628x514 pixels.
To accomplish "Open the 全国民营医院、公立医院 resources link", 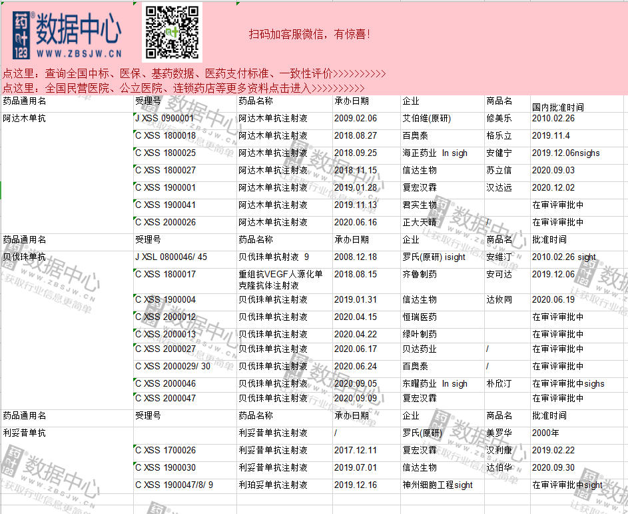I will click(183, 88).
